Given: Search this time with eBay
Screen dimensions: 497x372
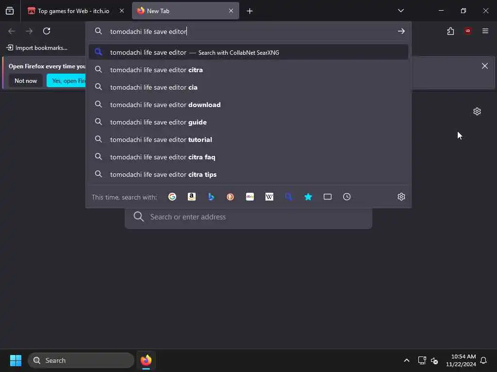Looking at the screenshot, I should click(x=250, y=197).
